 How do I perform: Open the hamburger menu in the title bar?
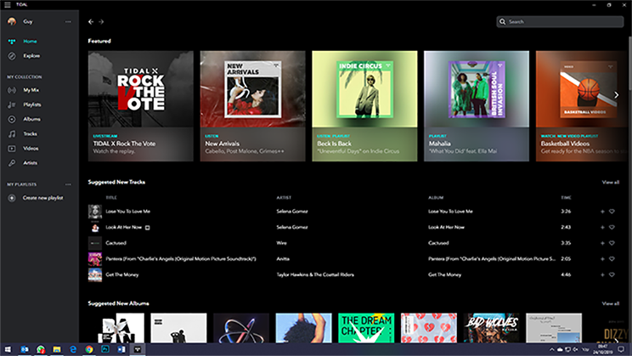pos(7,4)
